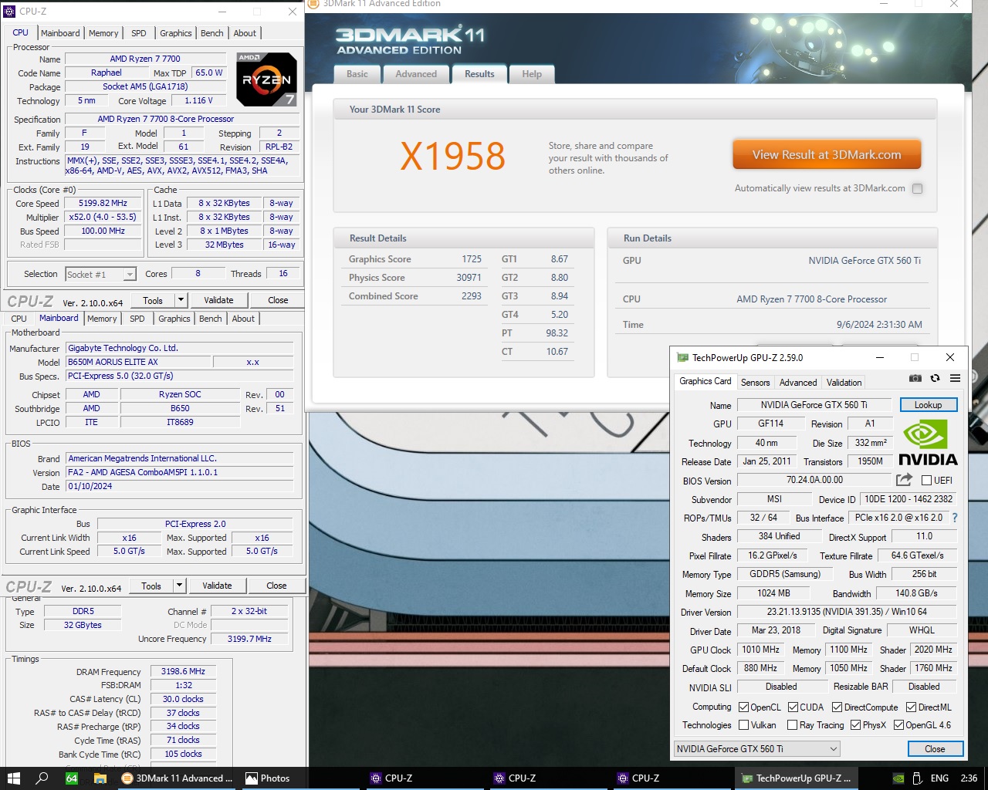
Task: Click Validate in CPU-Z CPU window
Action: (x=218, y=300)
